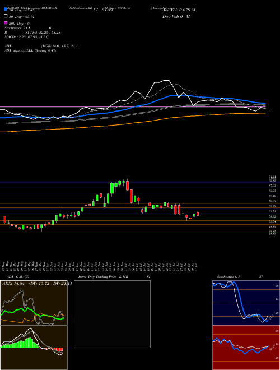Select the CL closing price label
Screen dimensions: 280x370
[x=103, y=10]
